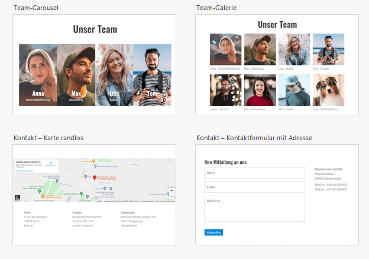The width and height of the screenshot is (369, 259).
Task: Click the 'Größere Karte ansehen' map link
Action: [25, 171]
